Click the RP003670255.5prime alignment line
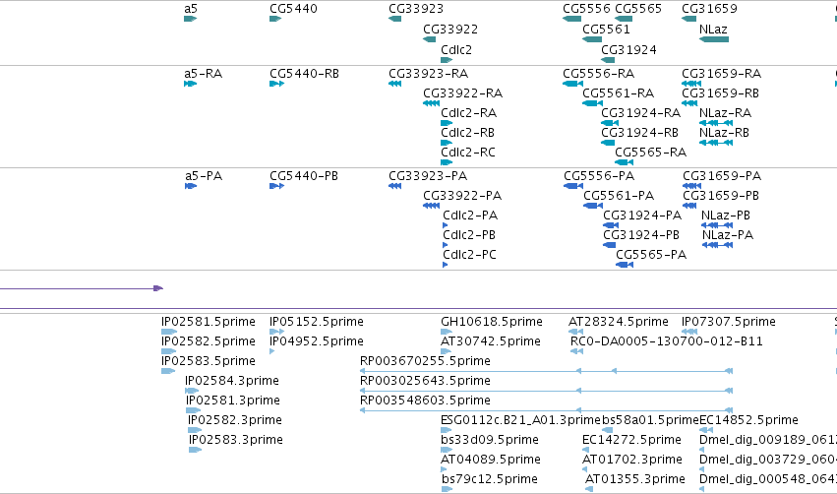The image size is (837, 494). (547, 371)
